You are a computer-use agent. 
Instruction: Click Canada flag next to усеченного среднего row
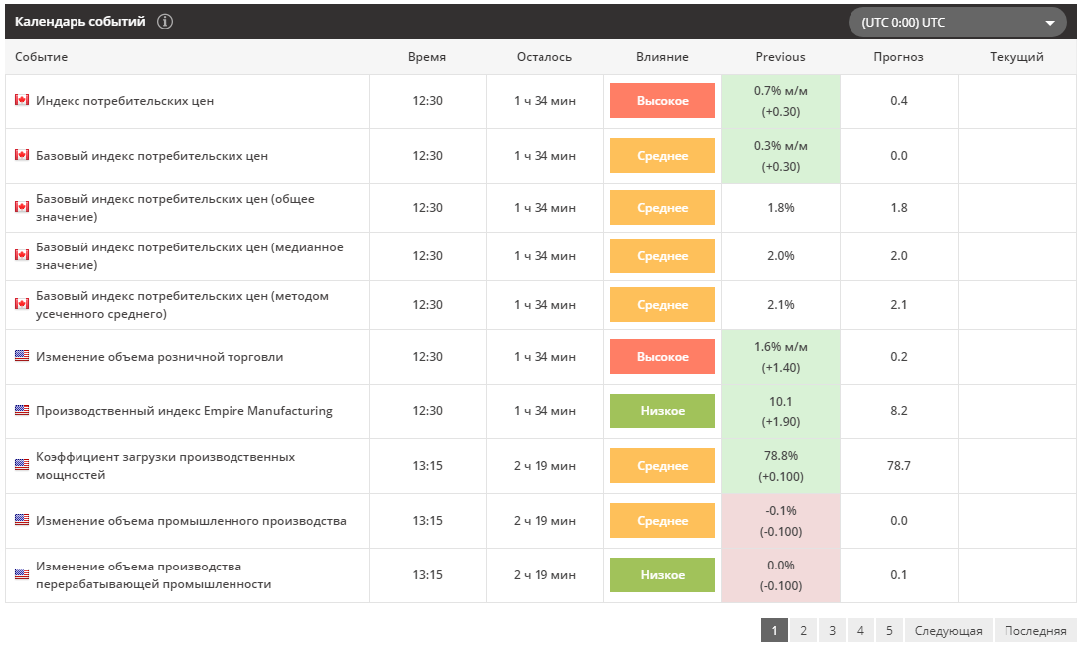[22, 304]
